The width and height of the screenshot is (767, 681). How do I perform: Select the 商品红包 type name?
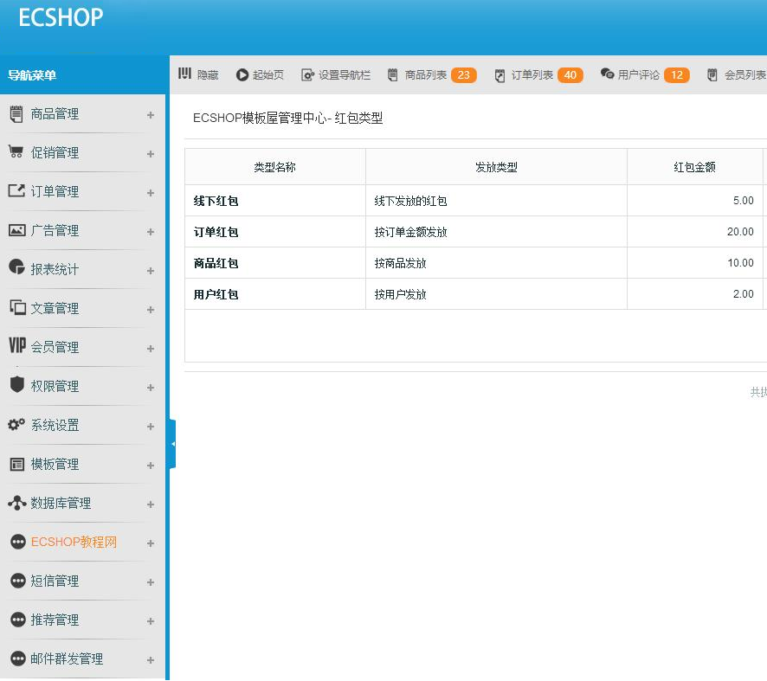point(216,264)
